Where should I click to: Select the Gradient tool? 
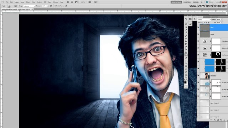click(x=186, y=49)
